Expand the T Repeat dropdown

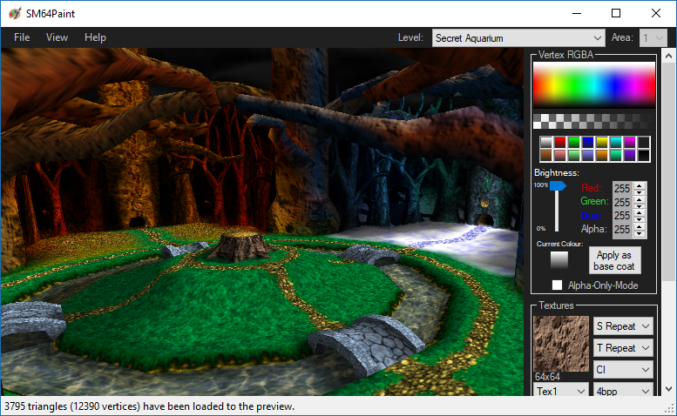coord(623,348)
